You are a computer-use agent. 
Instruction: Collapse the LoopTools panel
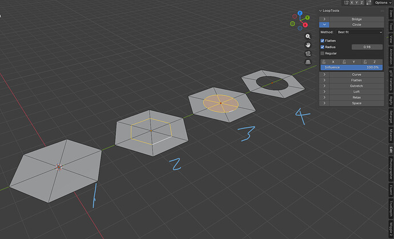(320, 11)
